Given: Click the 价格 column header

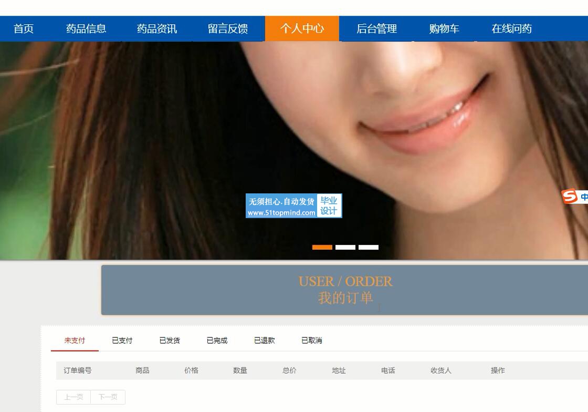Looking at the screenshot, I should tap(191, 370).
